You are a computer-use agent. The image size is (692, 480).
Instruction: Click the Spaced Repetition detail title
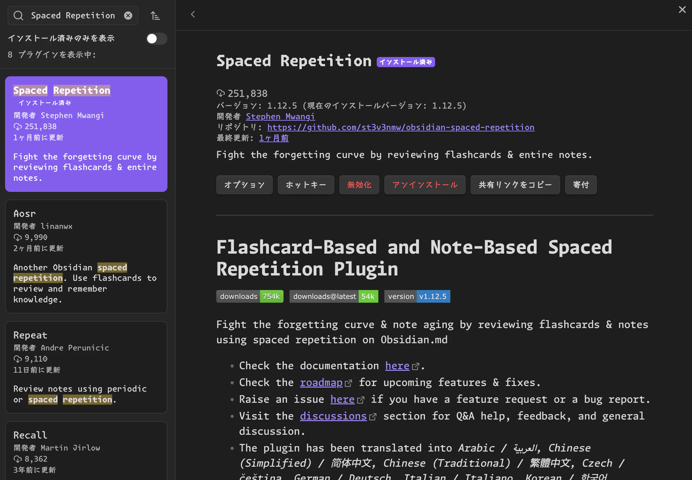294,61
